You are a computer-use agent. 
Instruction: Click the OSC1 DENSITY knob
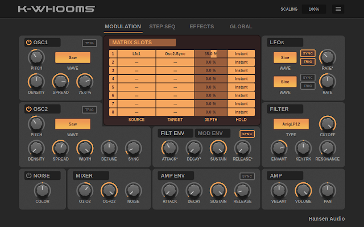tap(36, 82)
